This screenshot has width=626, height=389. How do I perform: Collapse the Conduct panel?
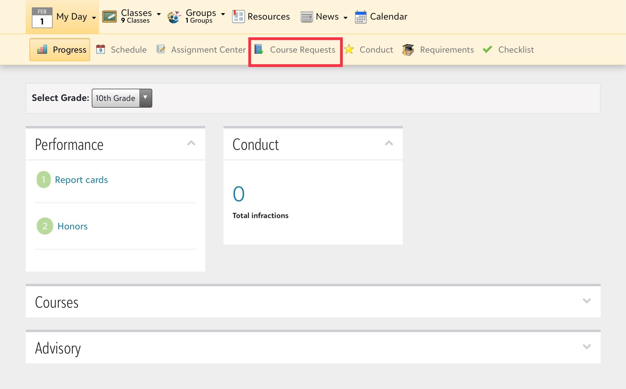coord(389,143)
